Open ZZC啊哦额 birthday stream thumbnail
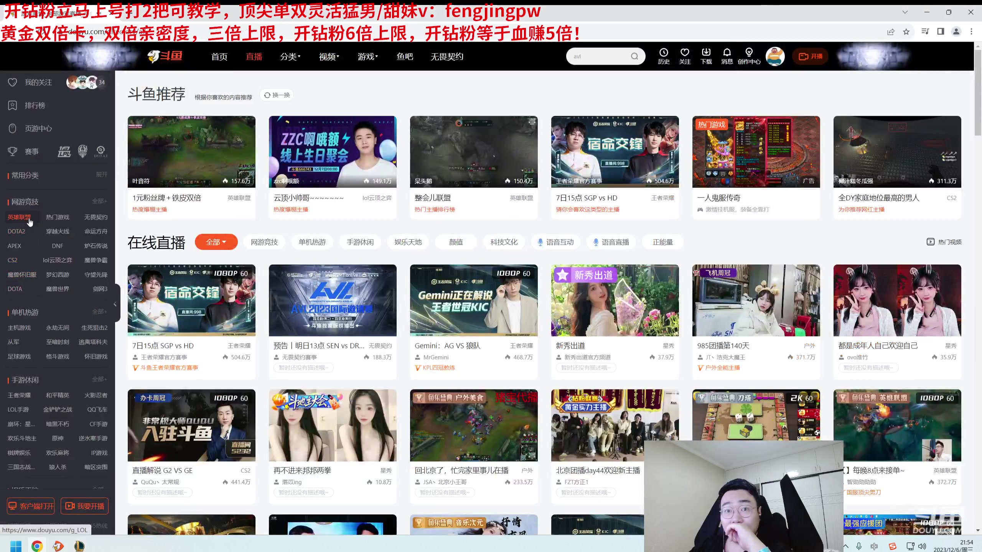 click(x=333, y=152)
